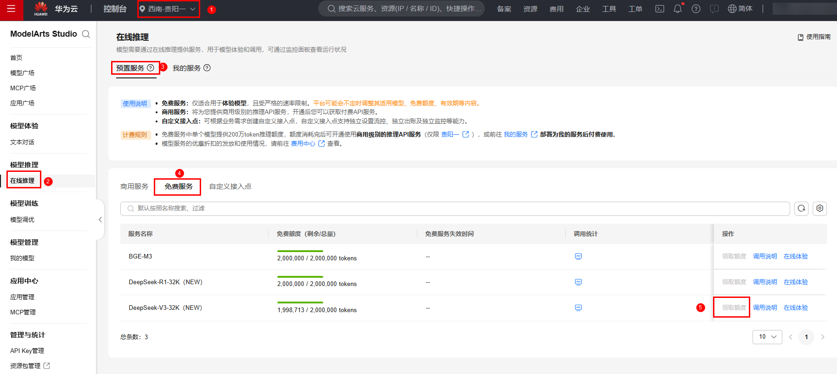Open the help question-mark icon in header
Viewport: 837px width, 374px height.
[696, 9]
